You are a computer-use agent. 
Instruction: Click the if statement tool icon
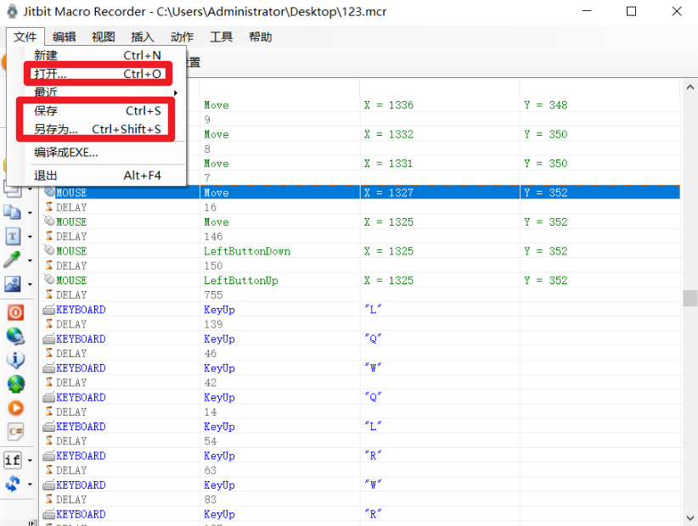click(x=13, y=460)
